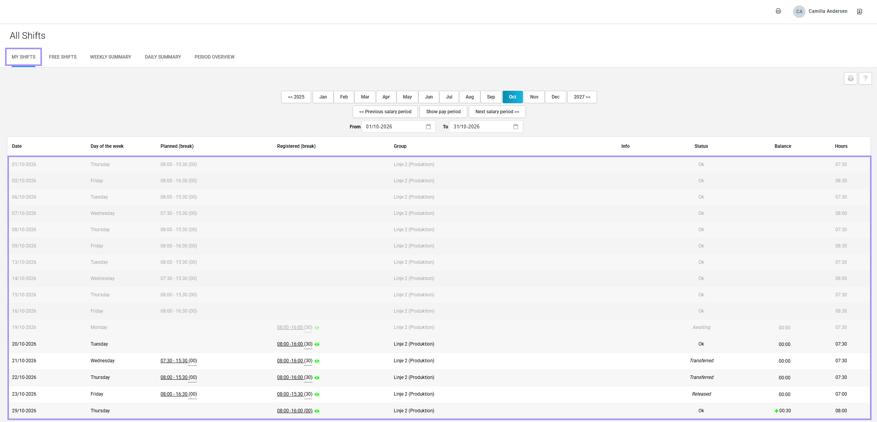Open planned time 08:00 - 16:30 on 23/10-2026
This screenshot has width=877, height=422.
click(179, 394)
